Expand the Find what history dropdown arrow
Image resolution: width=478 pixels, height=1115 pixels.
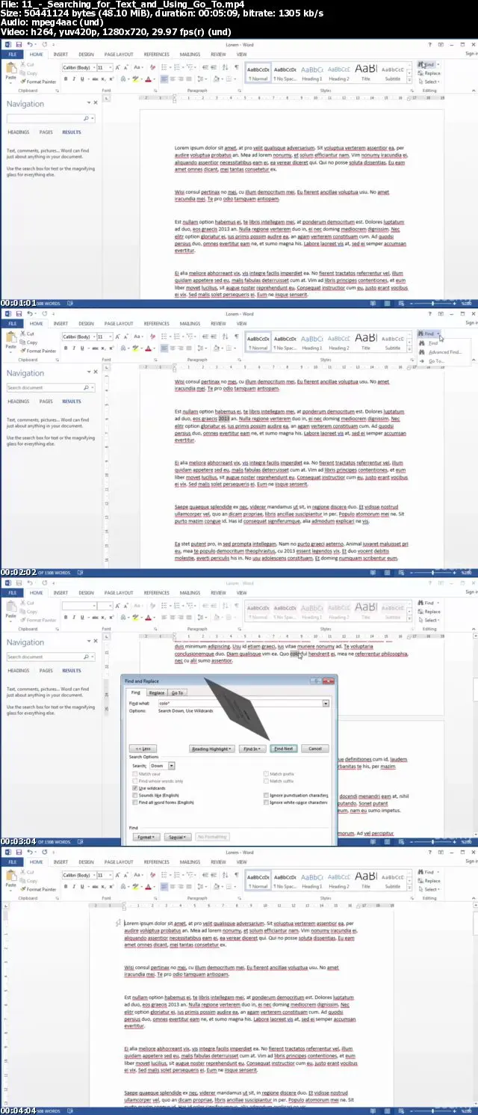tap(326, 704)
